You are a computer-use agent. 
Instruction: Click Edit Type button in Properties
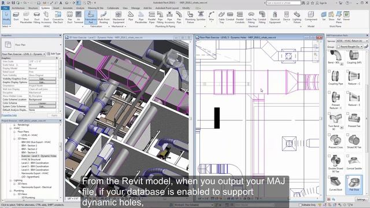54,54
